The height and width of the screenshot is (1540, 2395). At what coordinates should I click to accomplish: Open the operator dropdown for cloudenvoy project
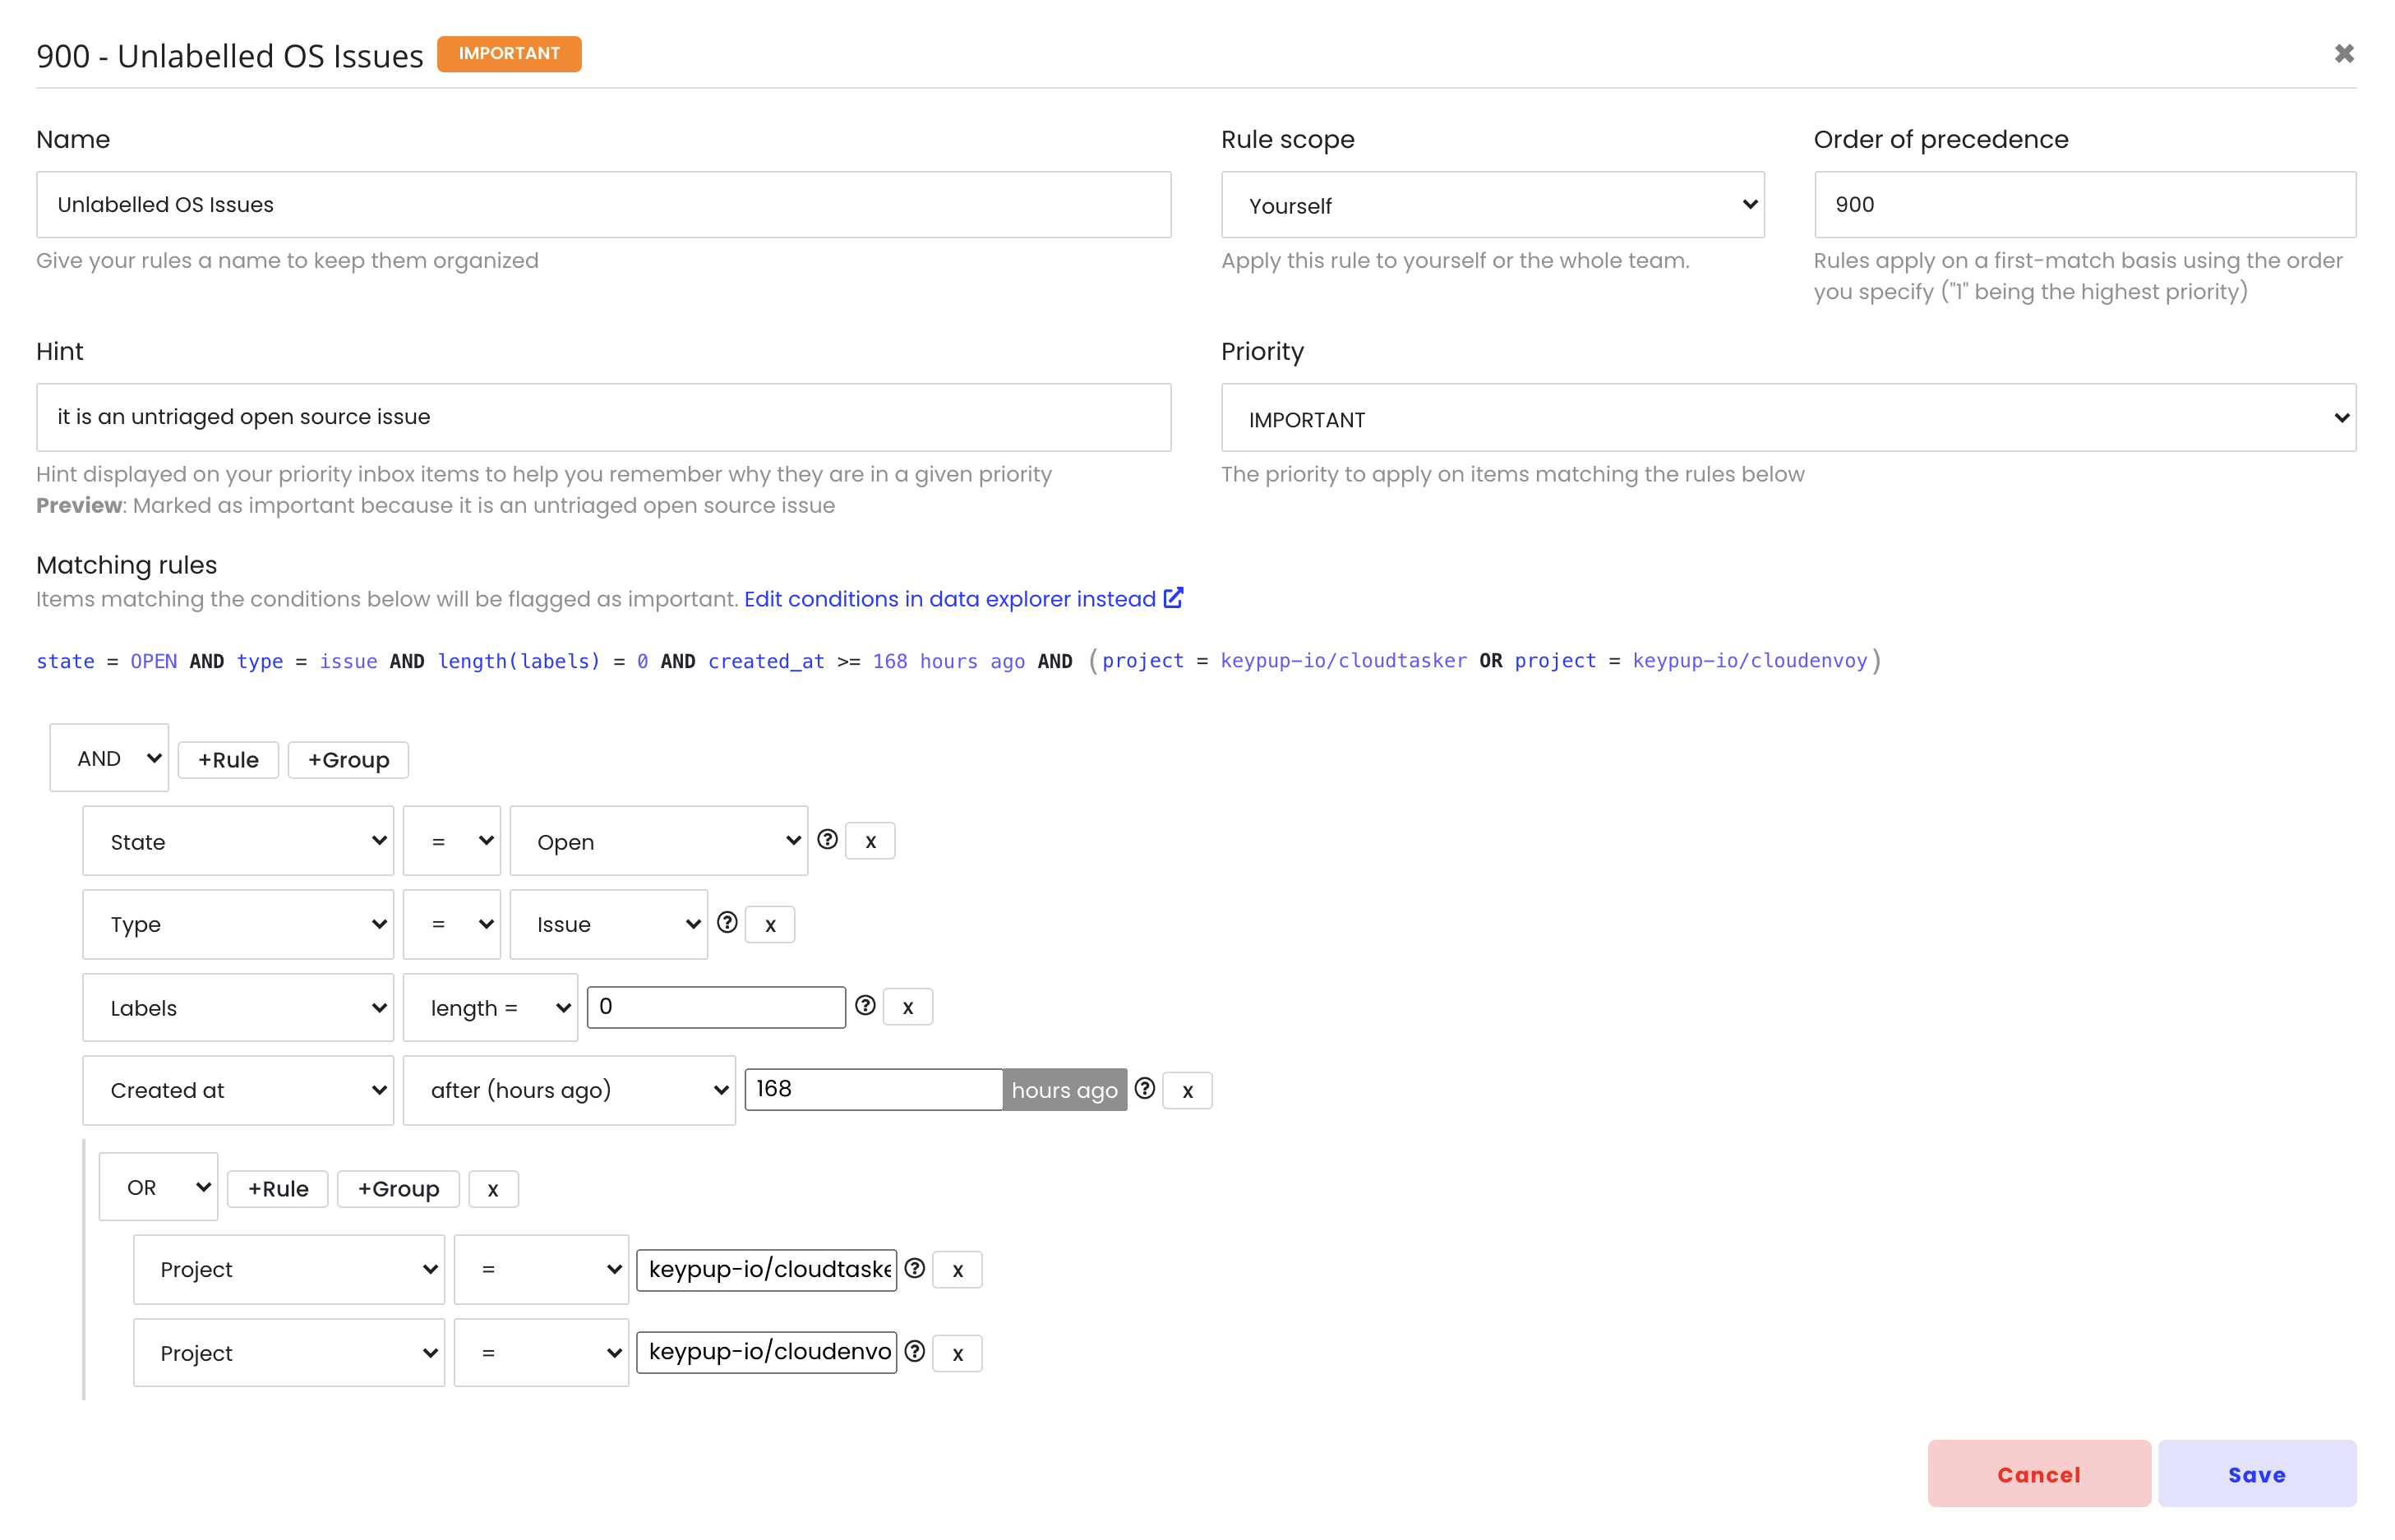pos(541,1353)
